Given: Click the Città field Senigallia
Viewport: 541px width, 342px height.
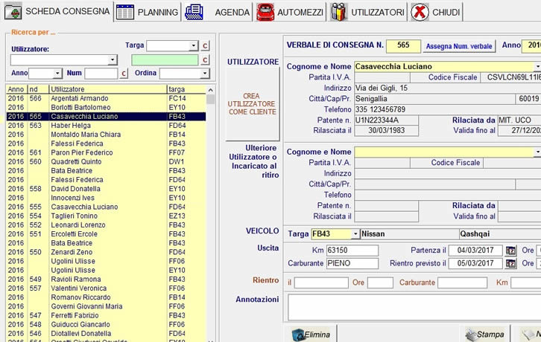Looking at the screenshot, I should click(434, 99).
